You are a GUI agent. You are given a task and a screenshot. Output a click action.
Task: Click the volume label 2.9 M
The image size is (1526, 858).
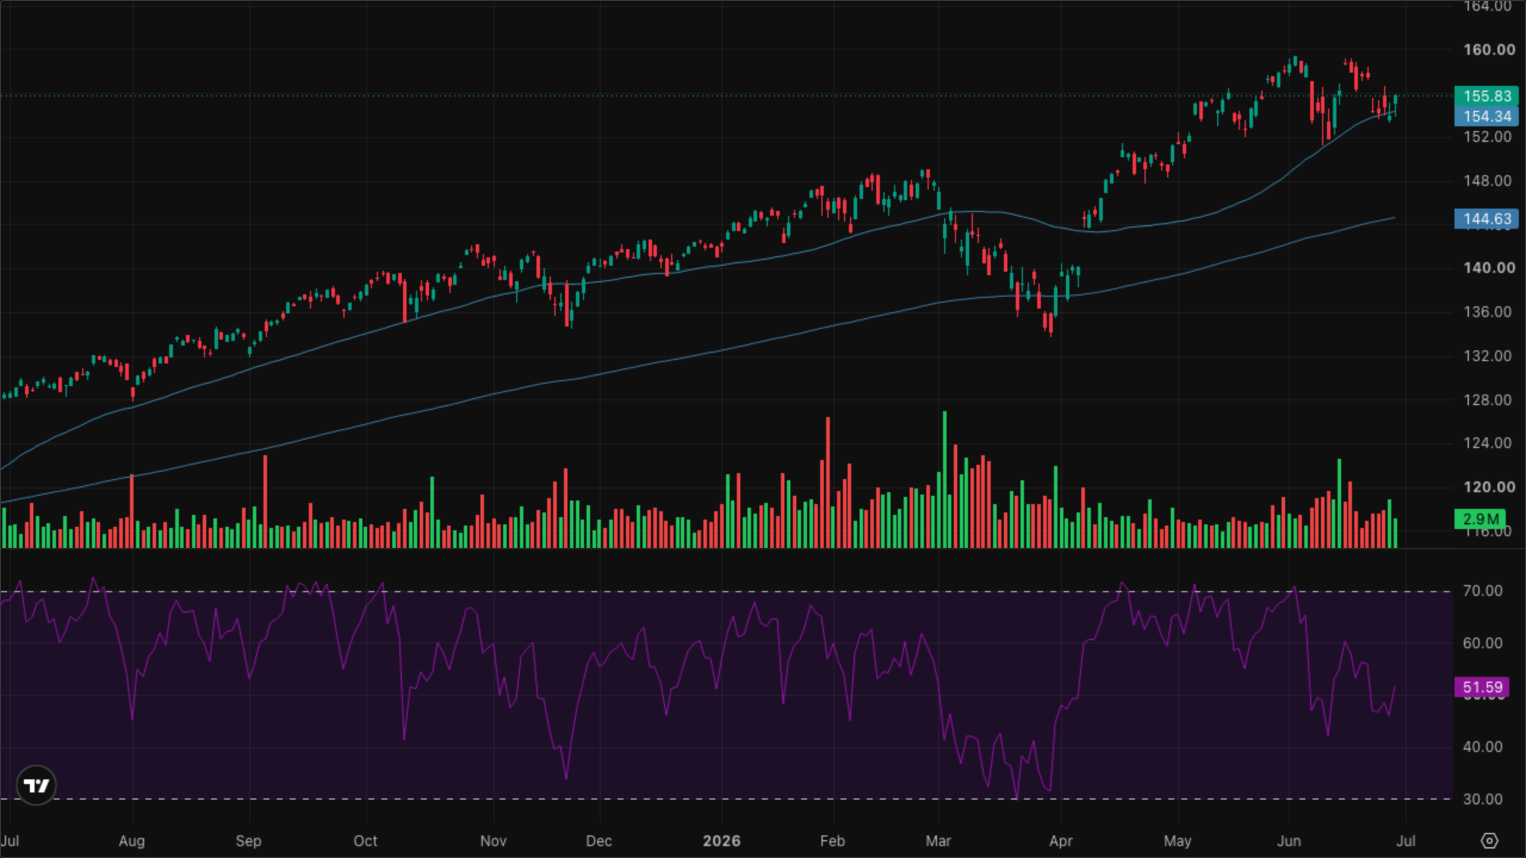point(1480,519)
